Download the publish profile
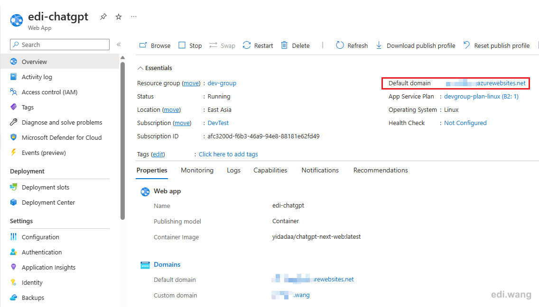 pos(416,45)
